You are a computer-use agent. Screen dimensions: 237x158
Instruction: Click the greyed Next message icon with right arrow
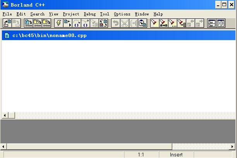[x=199, y=23]
